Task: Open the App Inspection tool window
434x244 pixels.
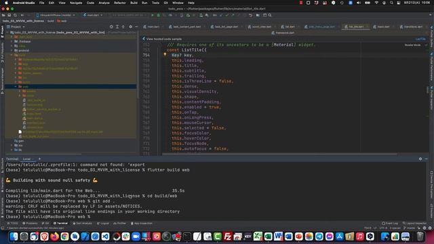Action: pyautogui.click(x=142, y=223)
